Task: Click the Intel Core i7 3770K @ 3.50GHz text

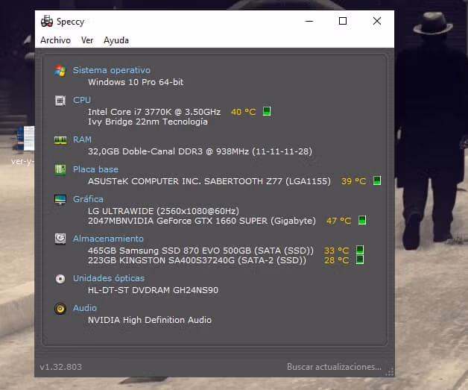Action: pyautogui.click(x=154, y=112)
